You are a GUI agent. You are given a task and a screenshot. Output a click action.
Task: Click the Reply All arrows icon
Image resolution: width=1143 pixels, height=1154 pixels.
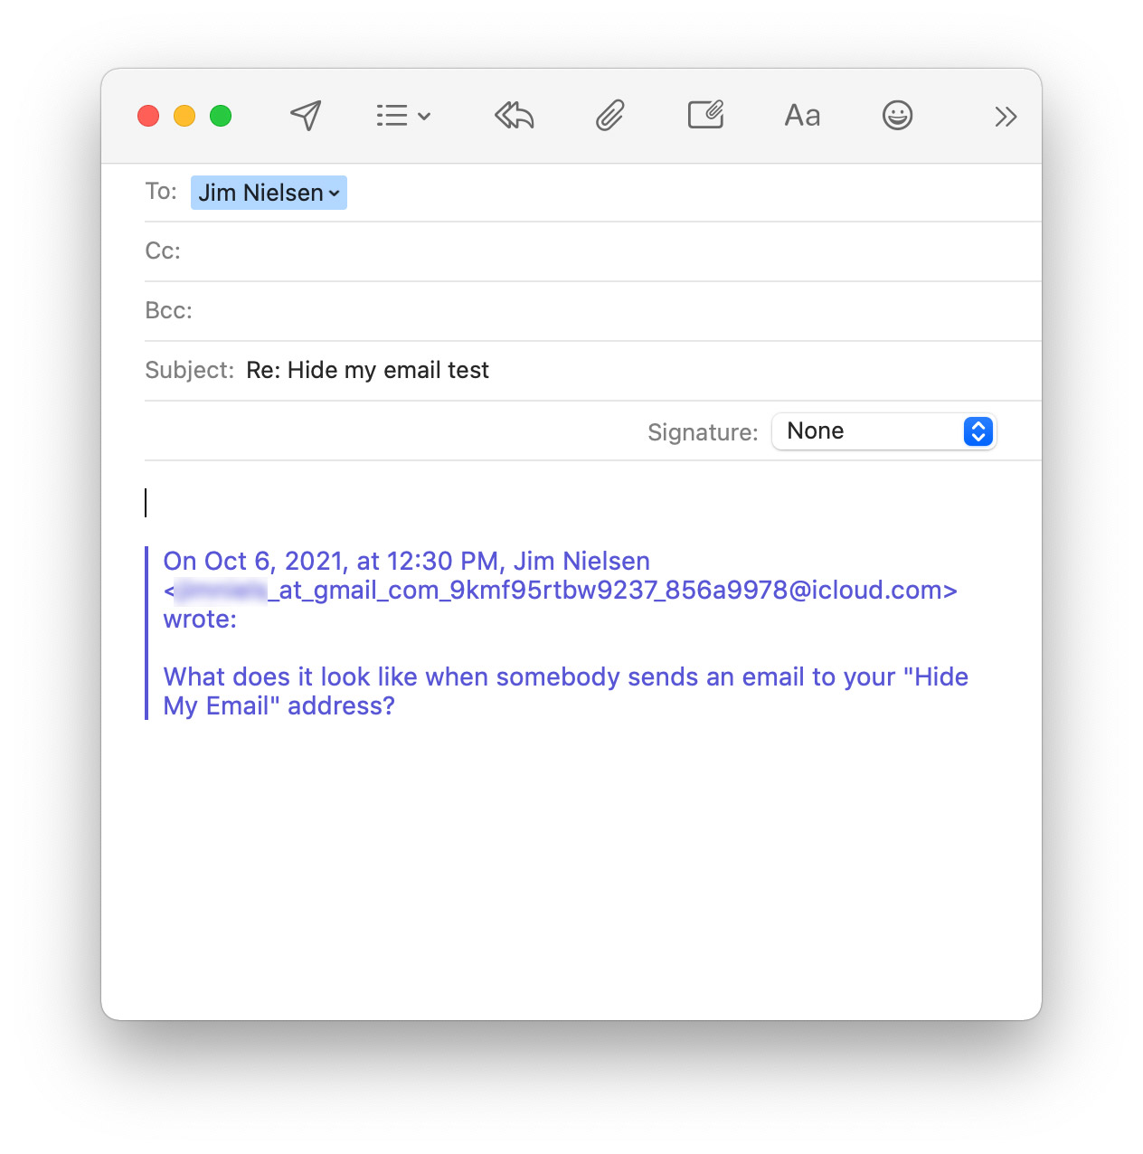[x=515, y=116]
